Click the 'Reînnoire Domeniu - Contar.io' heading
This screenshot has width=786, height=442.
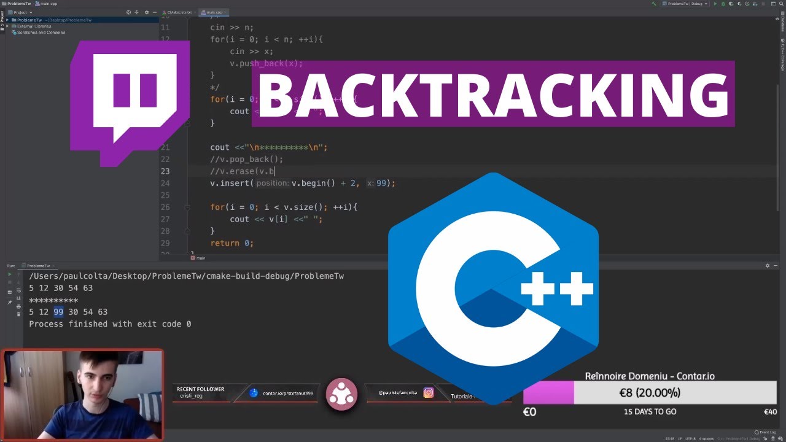pyautogui.click(x=650, y=376)
